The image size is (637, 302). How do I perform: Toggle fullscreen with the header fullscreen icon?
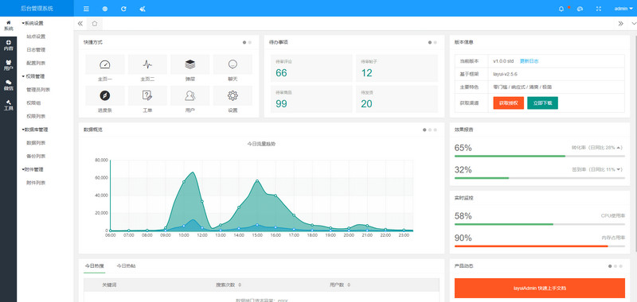click(x=599, y=9)
